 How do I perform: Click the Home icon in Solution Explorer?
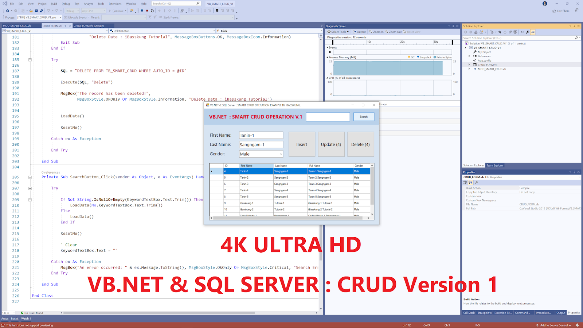coord(476,32)
